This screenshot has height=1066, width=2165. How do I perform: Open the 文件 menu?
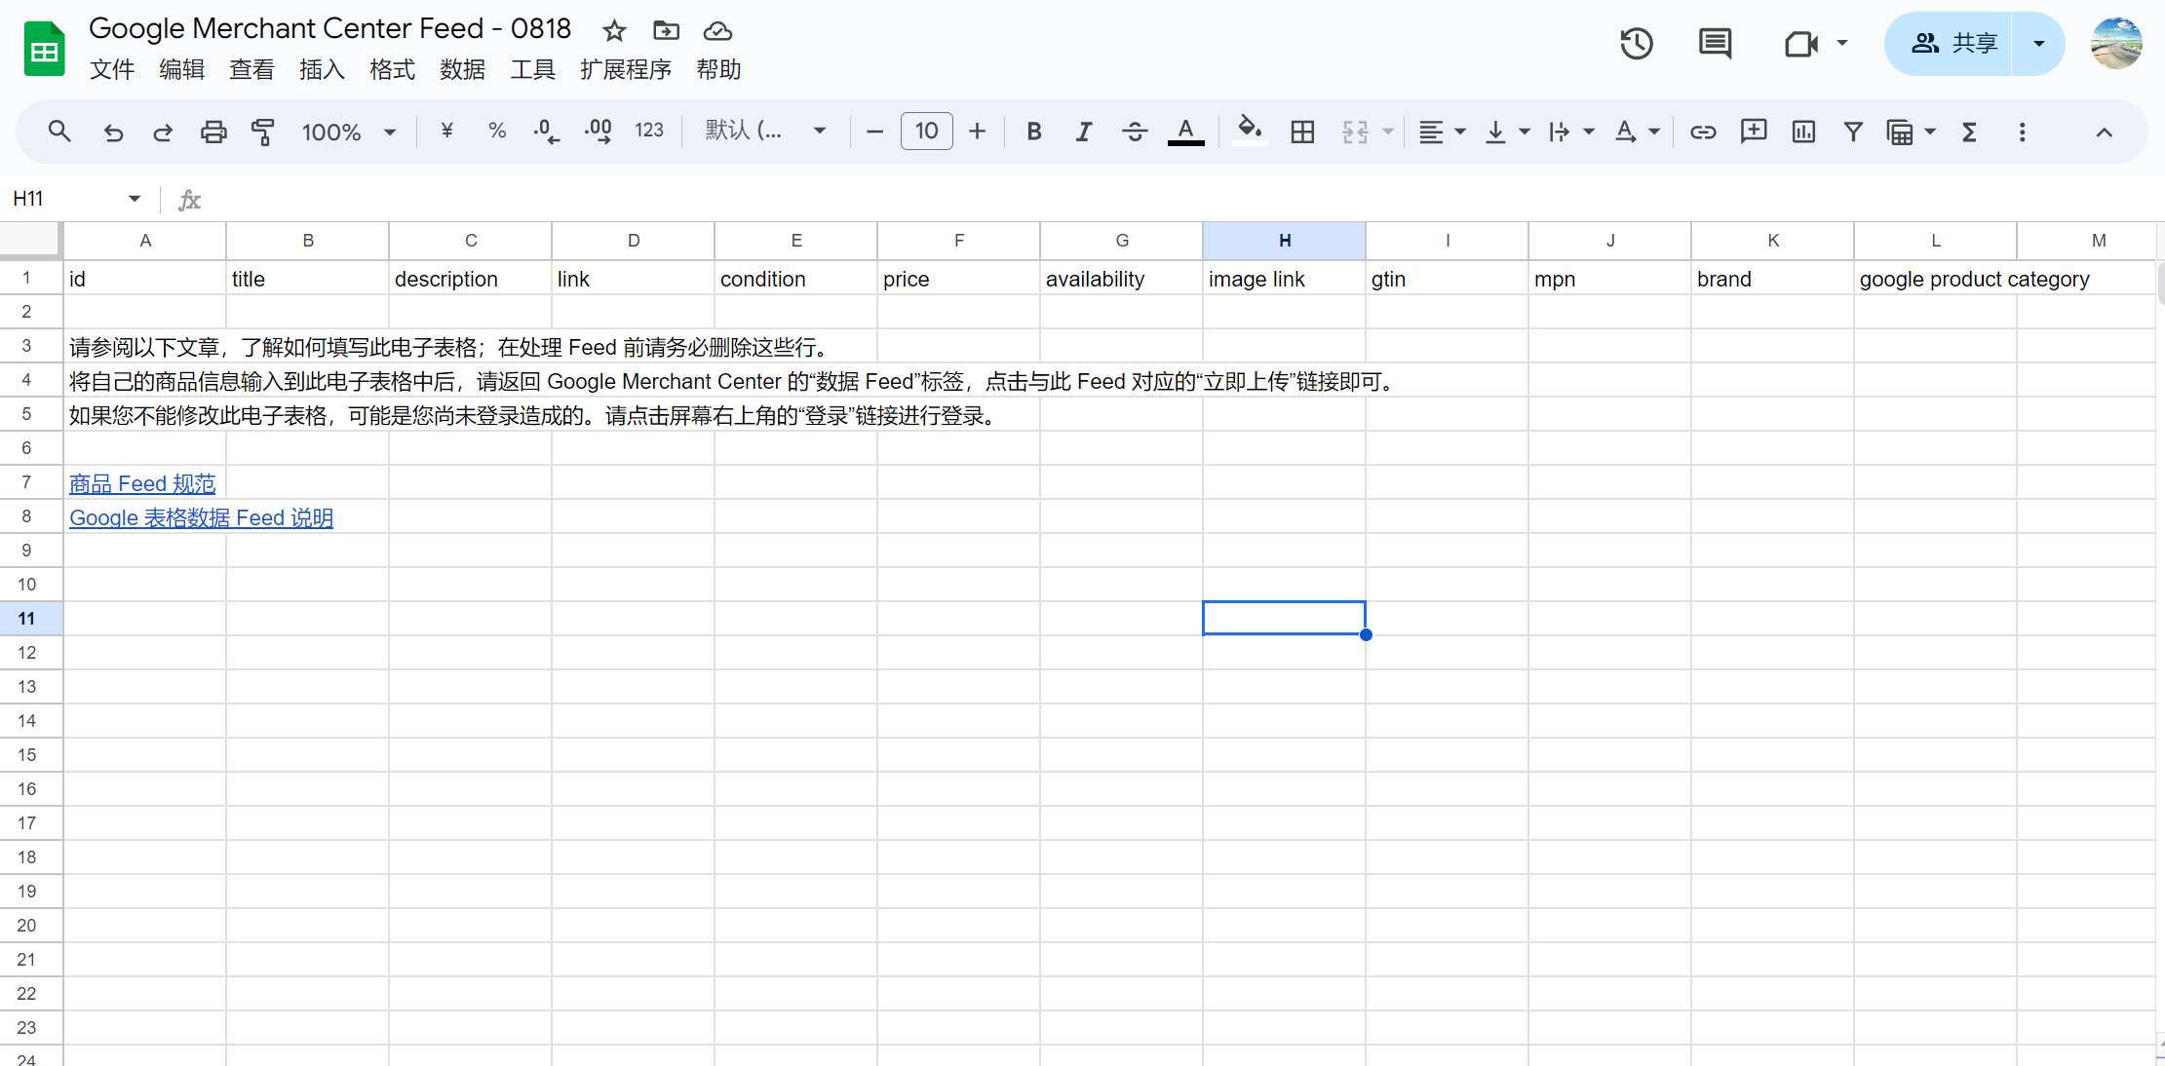tap(112, 69)
